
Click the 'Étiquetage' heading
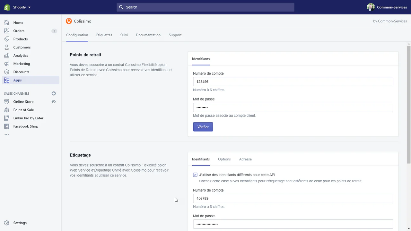(80, 155)
